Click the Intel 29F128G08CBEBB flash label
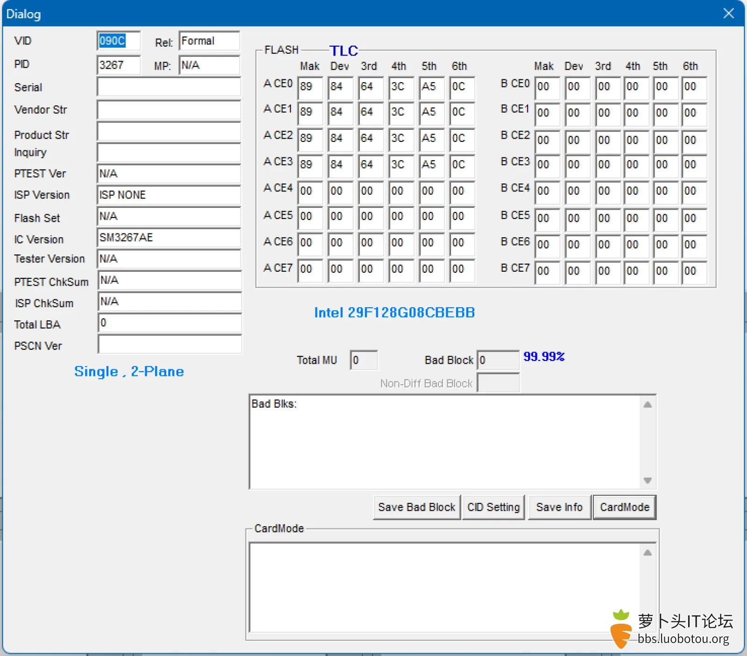 [x=395, y=312]
